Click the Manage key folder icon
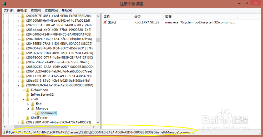This screenshot has height=137, width=263. coord(32,109)
